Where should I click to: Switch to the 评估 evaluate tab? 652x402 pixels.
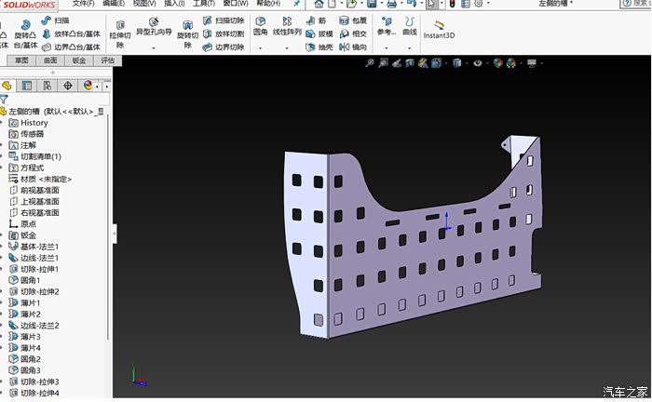point(108,60)
